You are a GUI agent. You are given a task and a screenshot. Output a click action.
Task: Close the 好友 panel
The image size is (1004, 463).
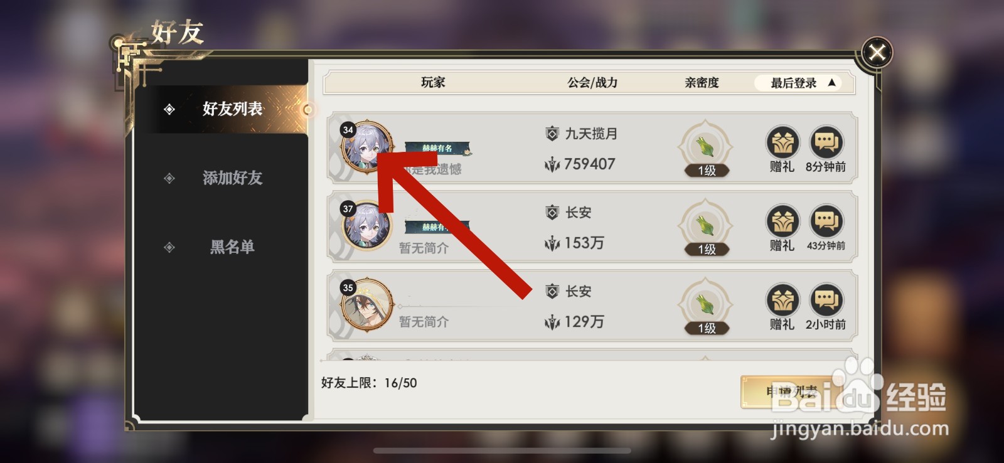[x=877, y=52]
